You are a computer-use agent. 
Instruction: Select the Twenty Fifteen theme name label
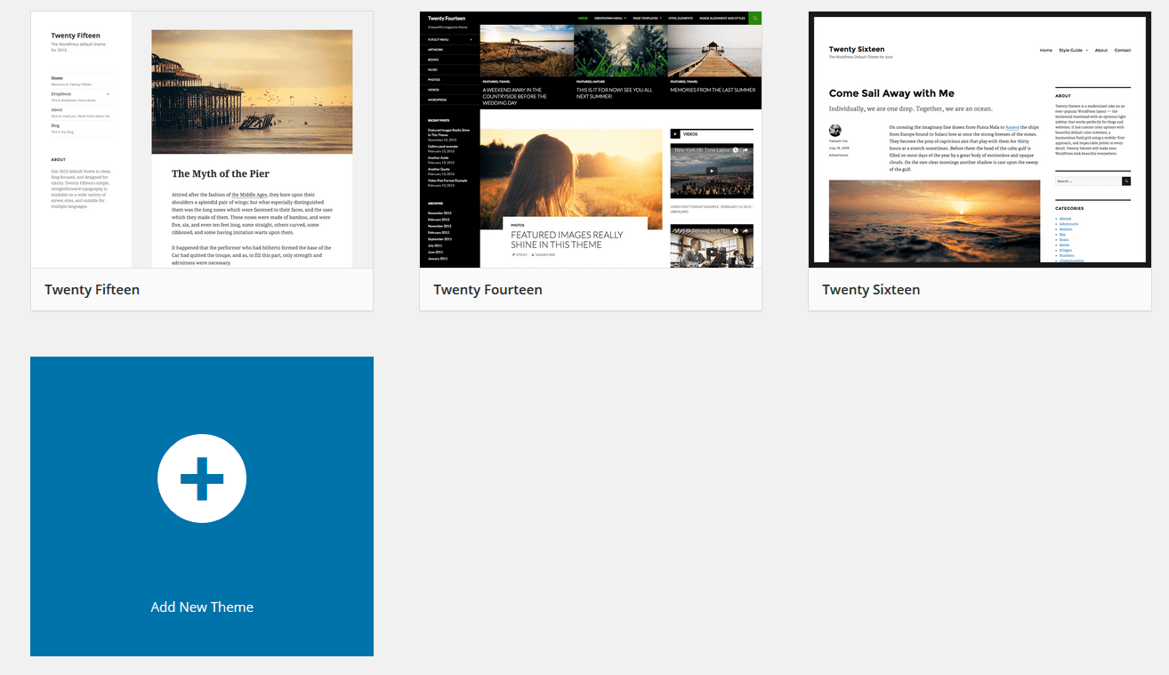[x=93, y=290]
